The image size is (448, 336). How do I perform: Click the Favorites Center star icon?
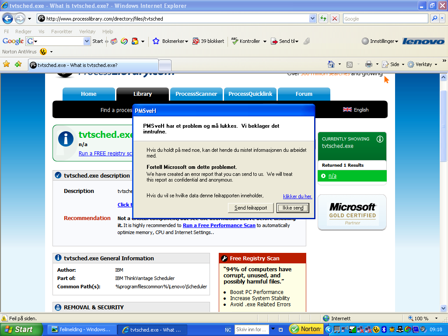[6, 64]
